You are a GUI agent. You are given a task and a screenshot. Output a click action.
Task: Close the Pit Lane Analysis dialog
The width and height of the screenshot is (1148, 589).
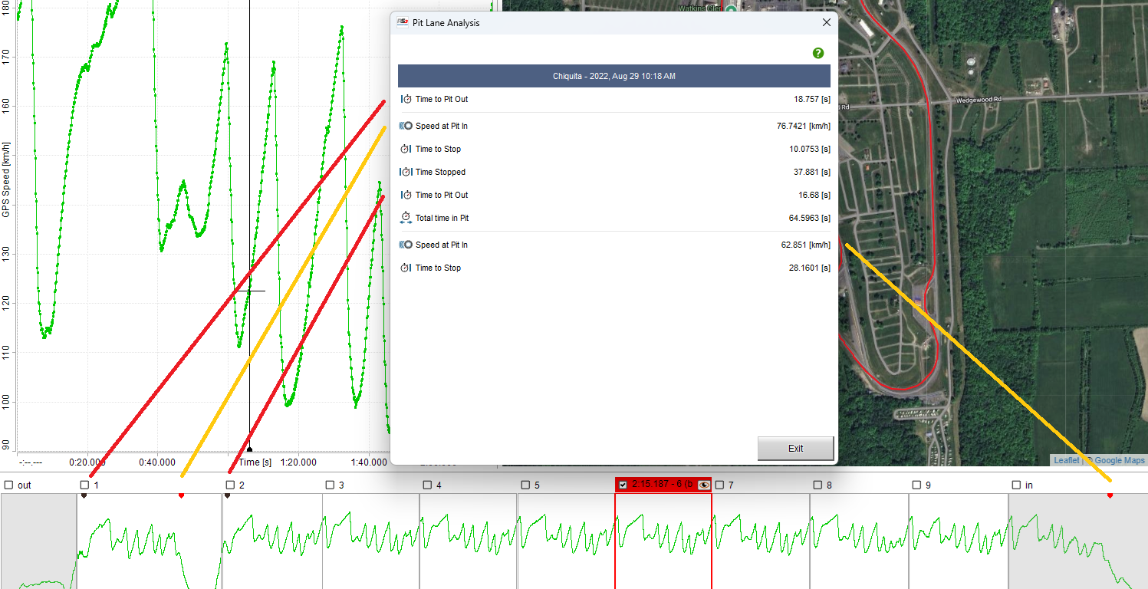tap(827, 23)
